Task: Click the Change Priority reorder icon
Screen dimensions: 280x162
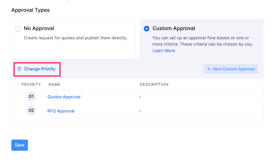Action: [x=20, y=69]
